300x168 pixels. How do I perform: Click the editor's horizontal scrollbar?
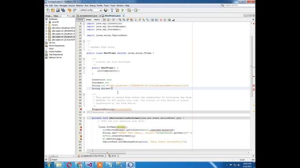click(107, 153)
